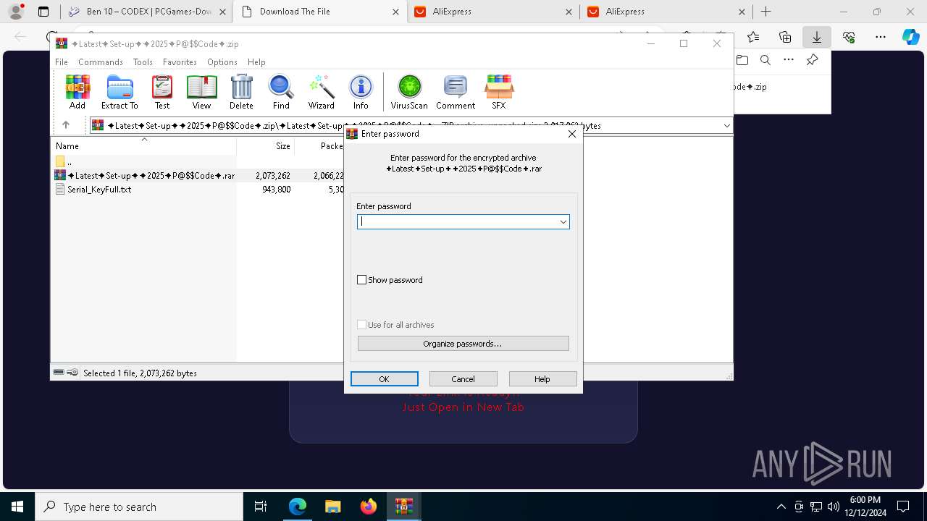Expand the Enter password dropdown arrow
Screen dimensions: 927x521
coord(563,221)
